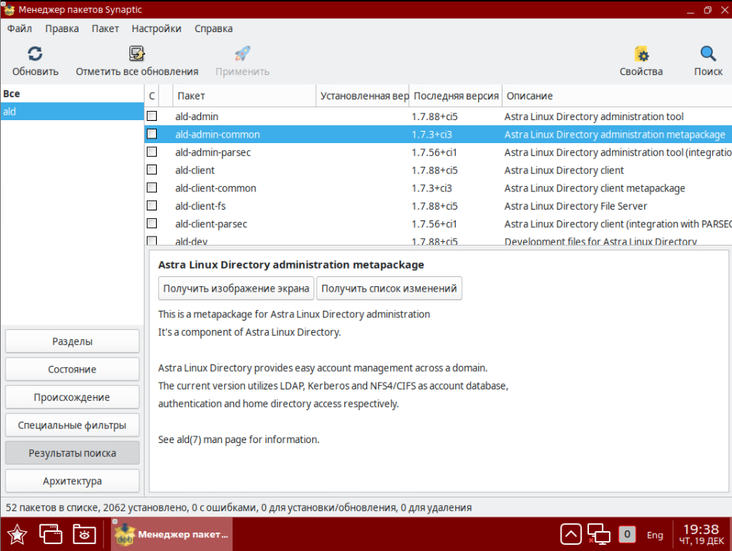The image size is (732, 551).
Task: Switch keyboard layout Eng indicator
Action: coord(655,535)
